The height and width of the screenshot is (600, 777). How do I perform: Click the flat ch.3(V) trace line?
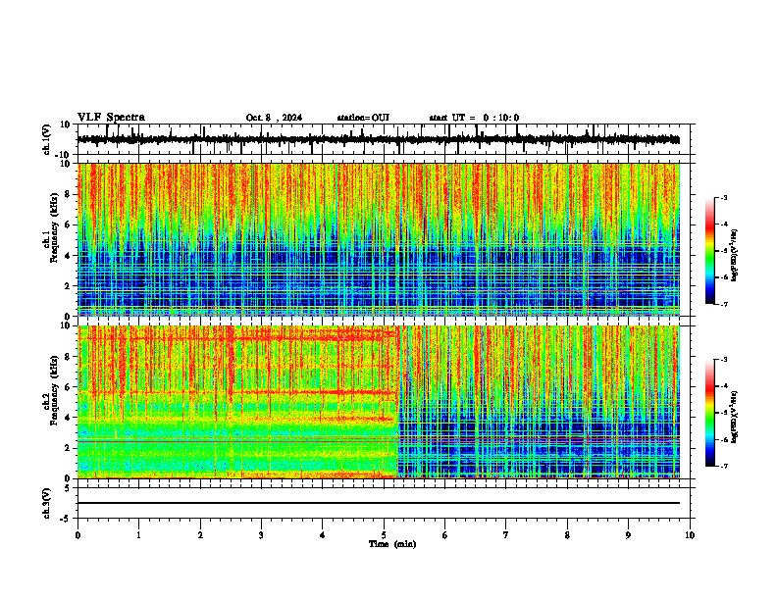pyautogui.click(x=379, y=503)
